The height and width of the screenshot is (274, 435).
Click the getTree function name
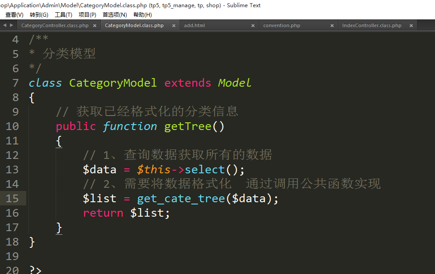(x=188, y=126)
